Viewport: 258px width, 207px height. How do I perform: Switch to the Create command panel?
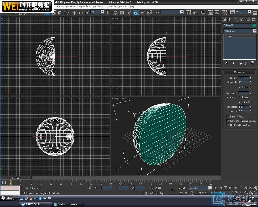(x=224, y=20)
